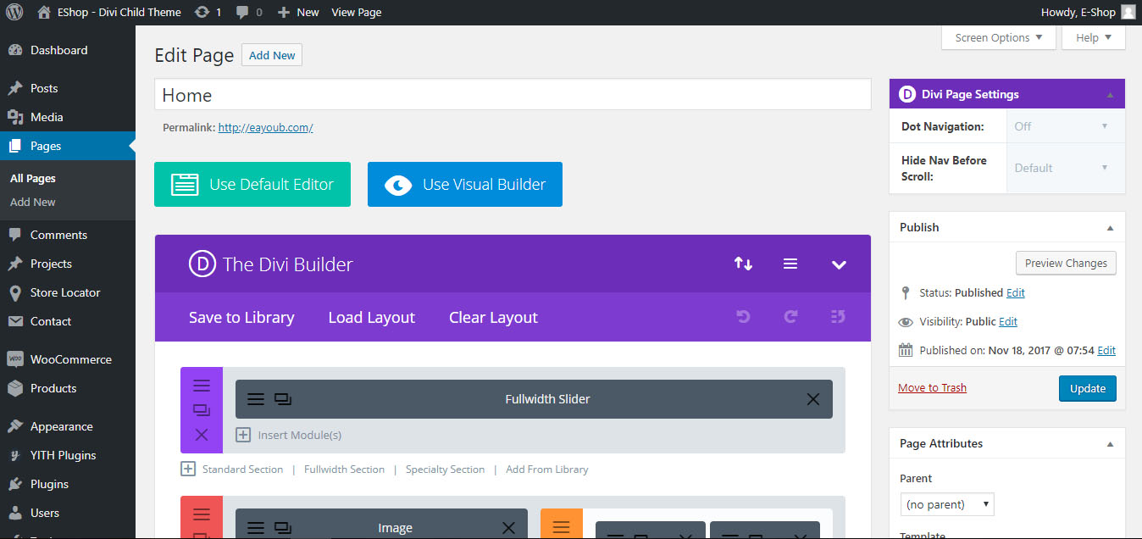The height and width of the screenshot is (539, 1142).
Task: Click Divi Builder portability arrows icon
Action: pyautogui.click(x=743, y=264)
